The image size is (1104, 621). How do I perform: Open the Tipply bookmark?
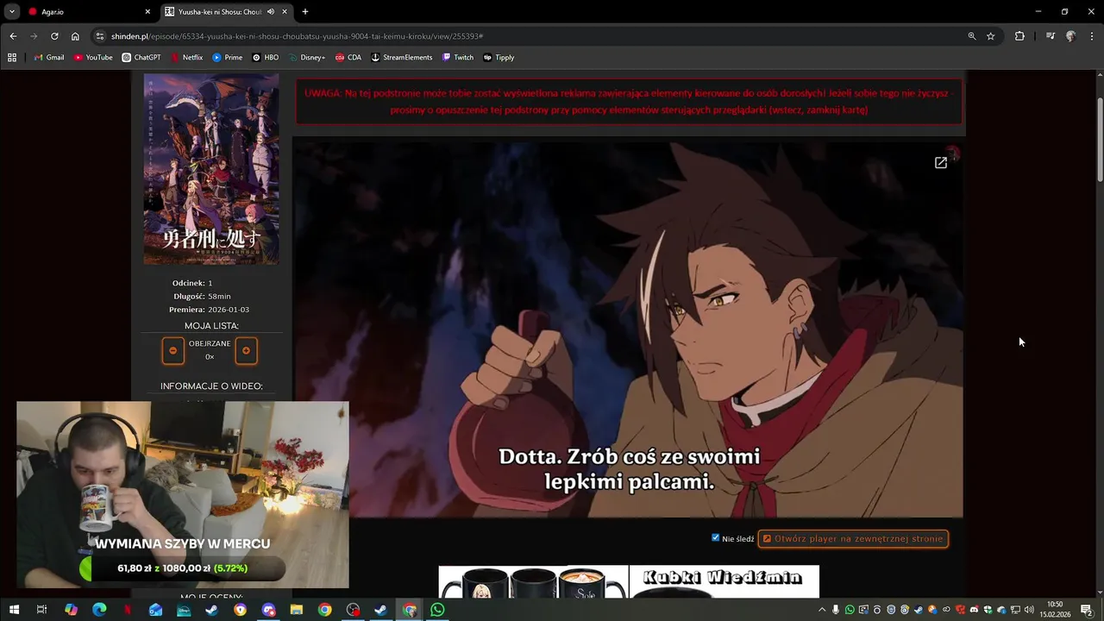pyautogui.click(x=499, y=58)
